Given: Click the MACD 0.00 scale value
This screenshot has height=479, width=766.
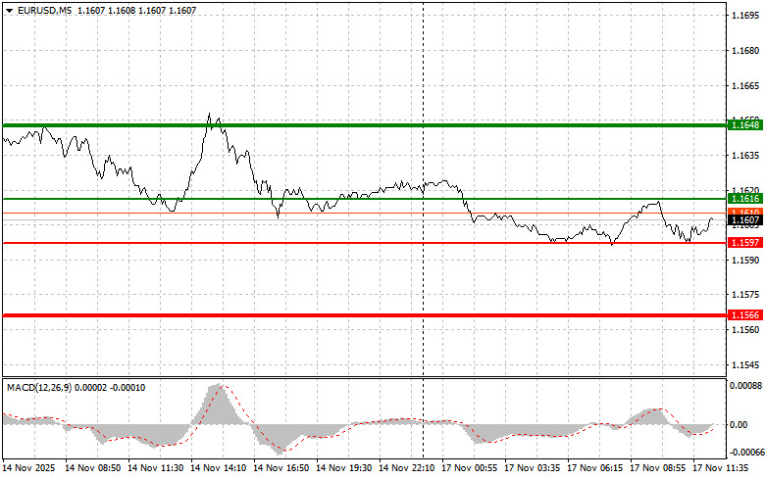Looking at the screenshot, I should pos(739,425).
